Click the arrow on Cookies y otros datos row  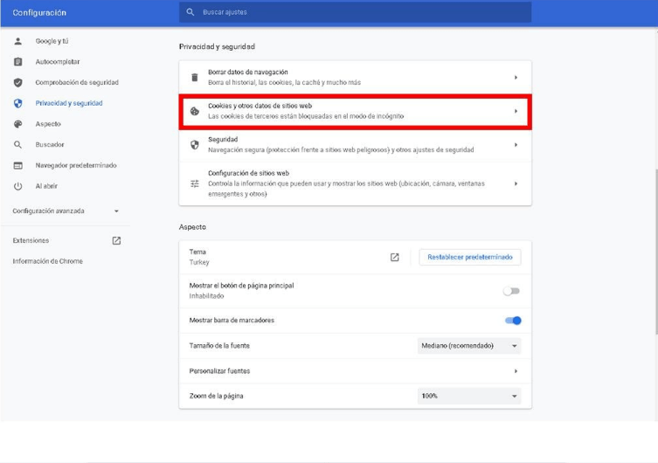click(516, 111)
